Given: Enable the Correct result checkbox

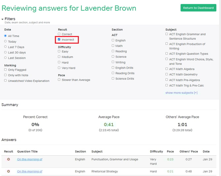Looking at the screenshot, I should click(x=59, y=34).
